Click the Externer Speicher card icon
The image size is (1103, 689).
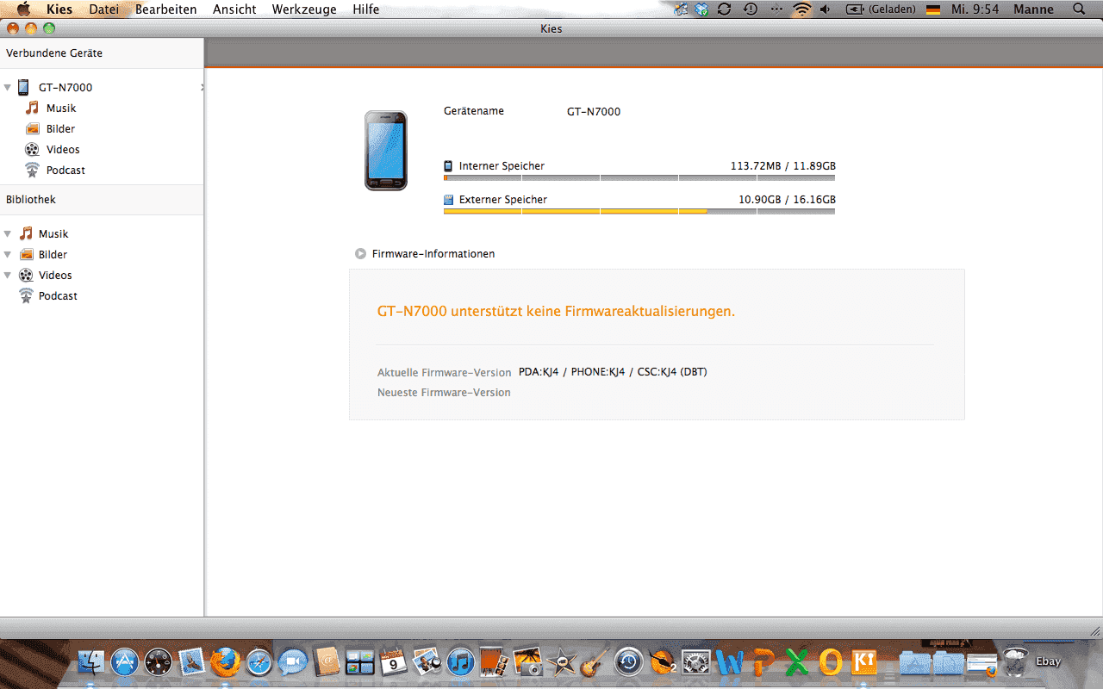[x=448, y=199]
